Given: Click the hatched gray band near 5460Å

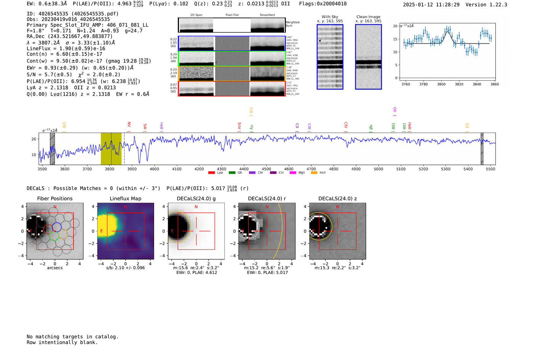Looking at the screenshot, I should tap(482, 149).
